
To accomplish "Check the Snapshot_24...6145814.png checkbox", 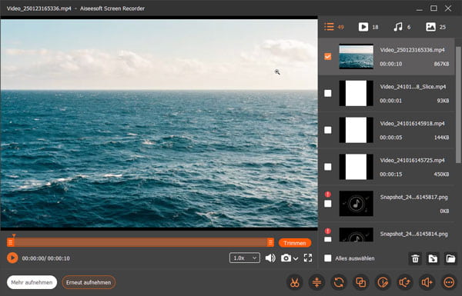I will pos(328,239).
